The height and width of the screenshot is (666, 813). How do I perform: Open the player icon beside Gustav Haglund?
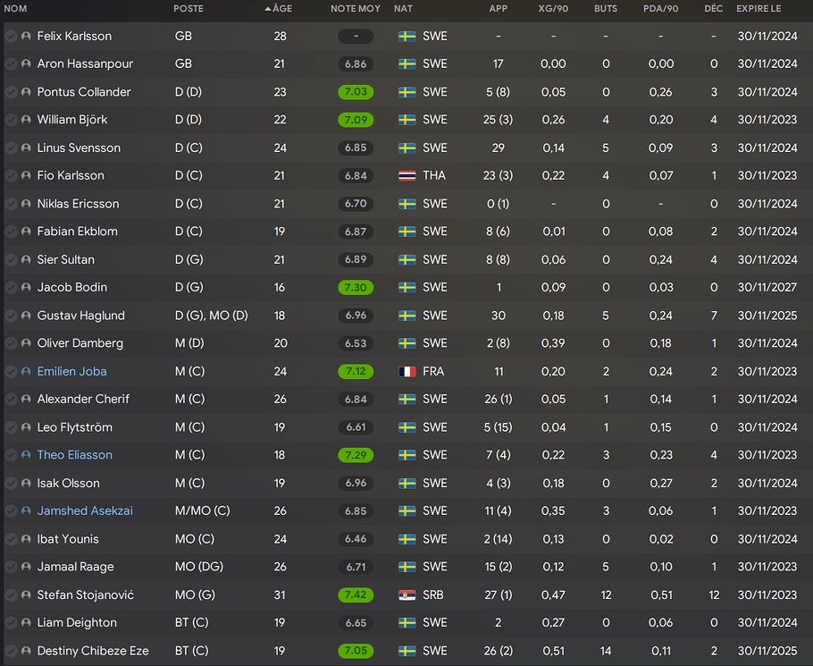pyautogui.click(x=26, y=316)
